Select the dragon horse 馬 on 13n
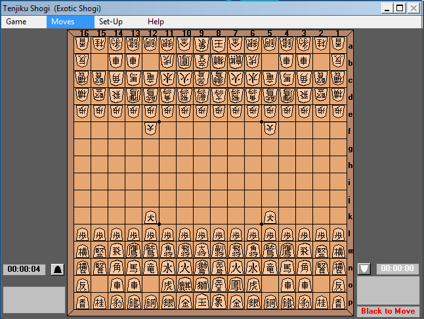 pyautogui.click(x=134, y=268)
